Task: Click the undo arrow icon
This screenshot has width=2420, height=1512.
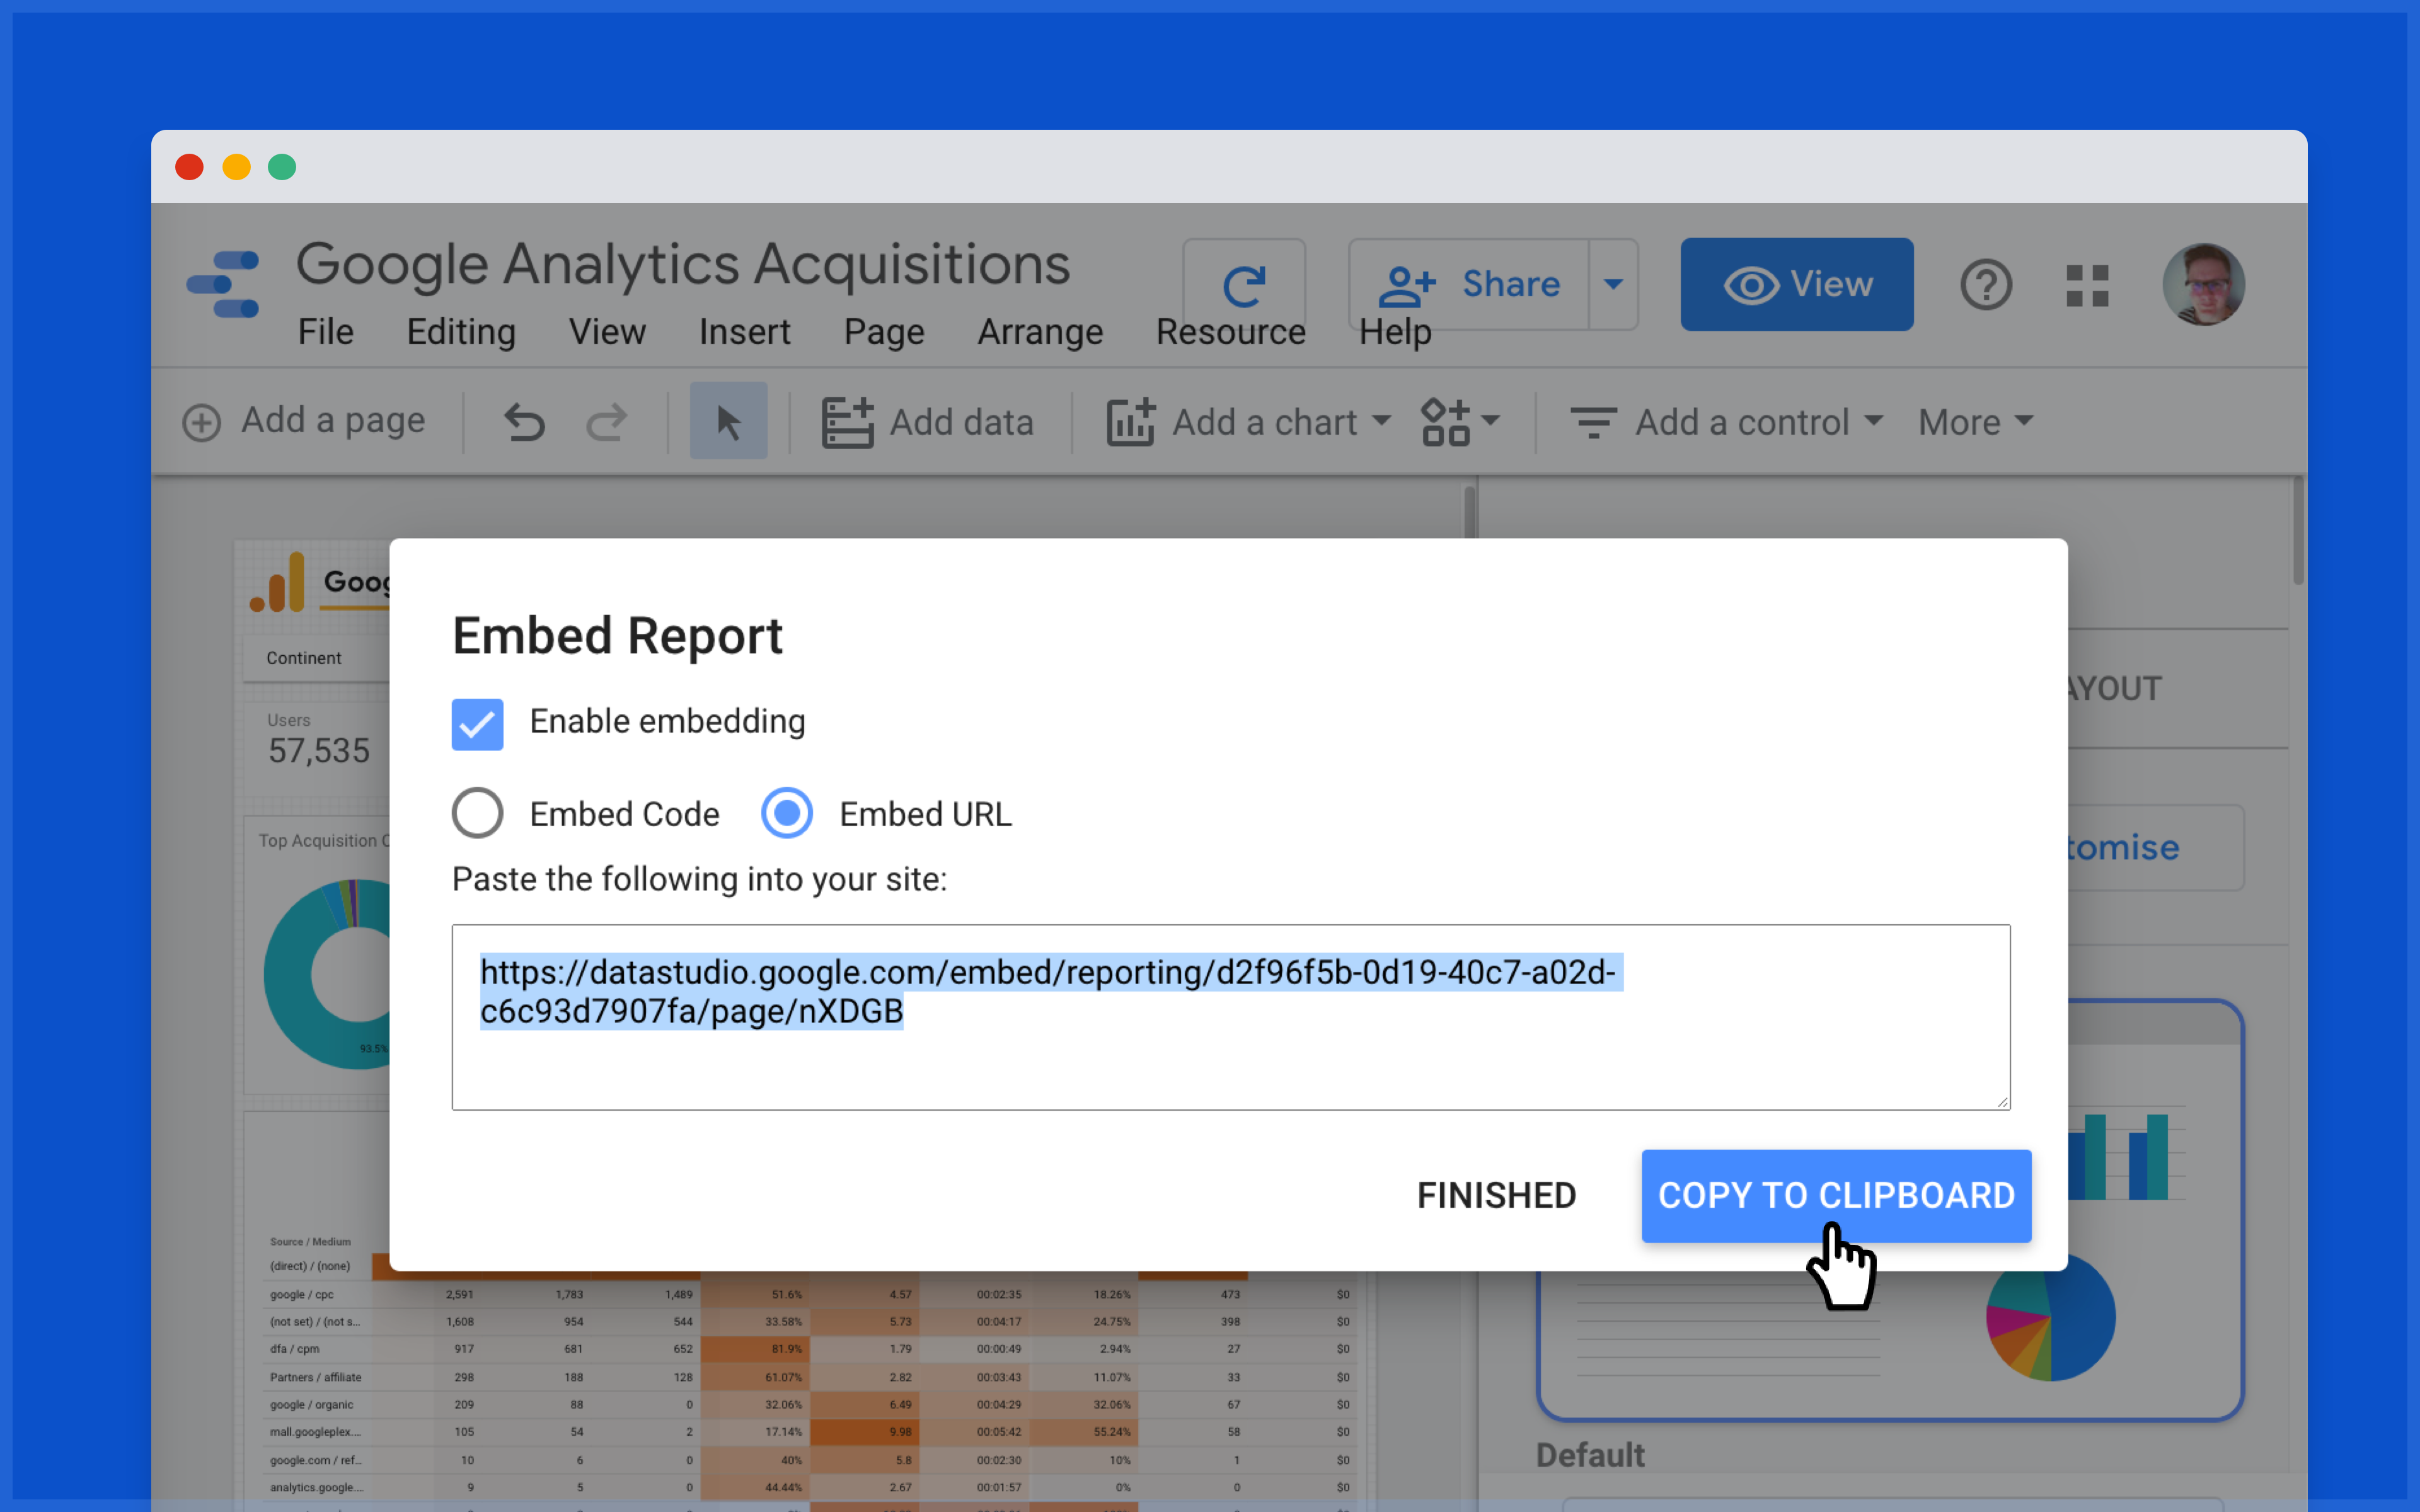Action: [524, 422]
